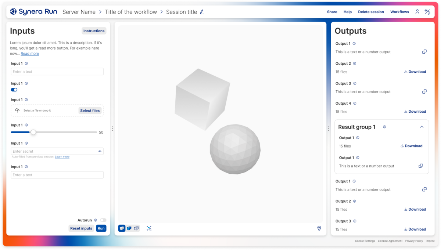Open the language translation icon
This screenshot has height=250, width=441.
[427, 12]
